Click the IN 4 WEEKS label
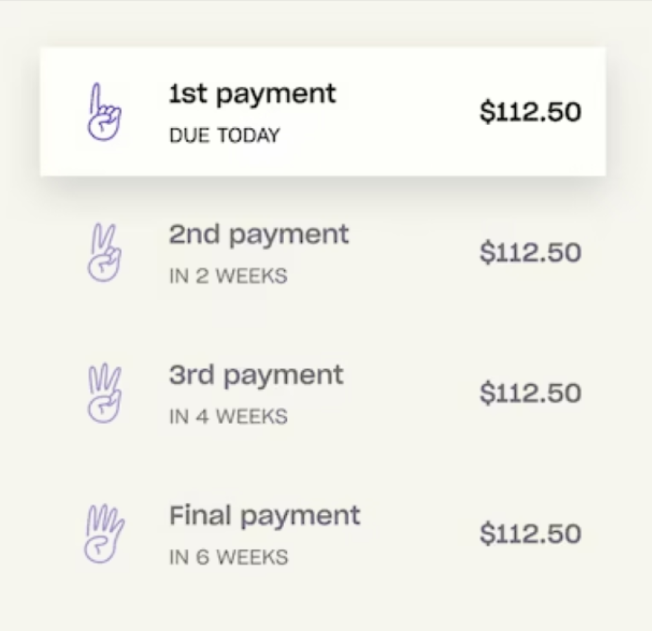Screen dimensions: 652x631 pyautogui.click(x=228, y=417)
